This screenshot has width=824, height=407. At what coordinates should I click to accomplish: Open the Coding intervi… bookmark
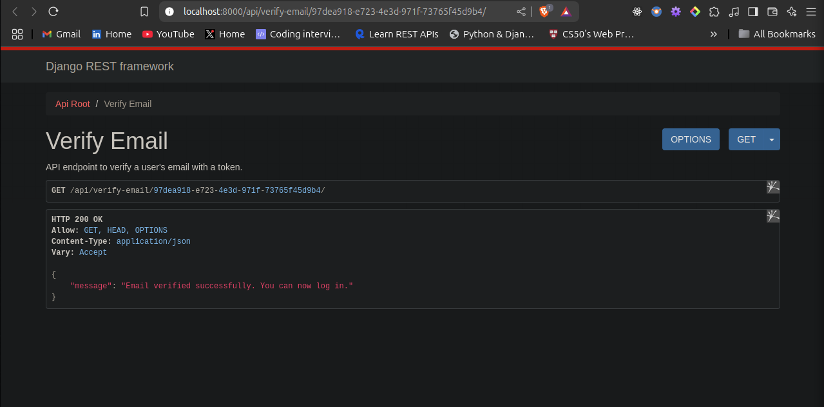click(x=298, y=34)
